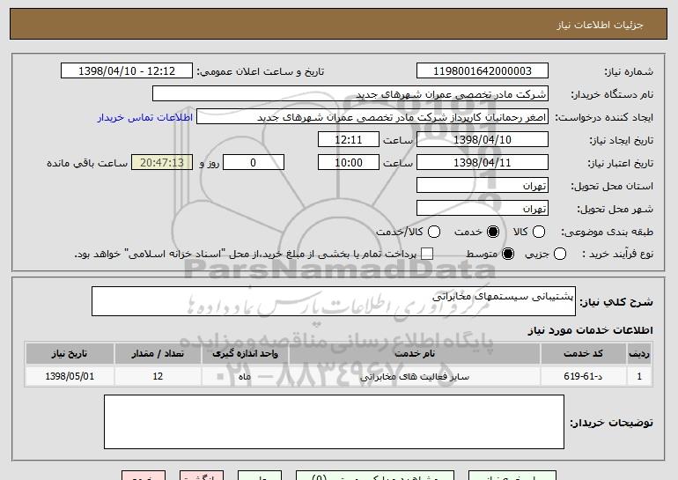Toggle the 'اسناد خزانه اسلامی' payment checkbox
Image resolution: width=678 pixels, height=480 pixels.
[x=427, y=254]
